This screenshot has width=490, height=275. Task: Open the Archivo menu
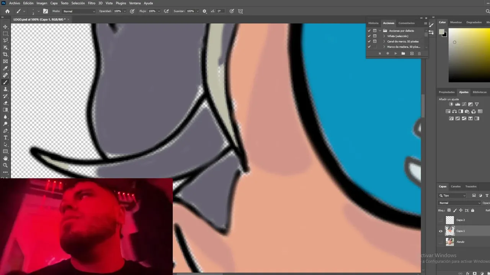tap(15, 3)
